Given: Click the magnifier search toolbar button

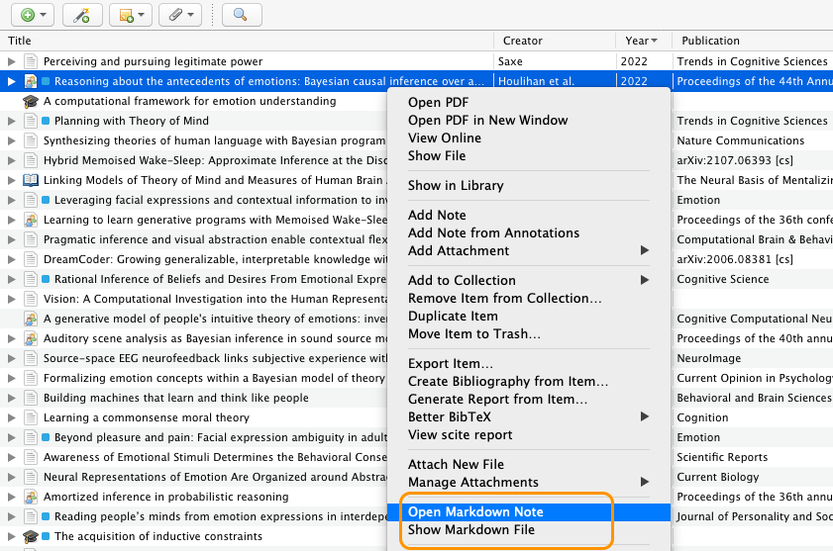Looking at the screenshot, I should pos(242,15).
